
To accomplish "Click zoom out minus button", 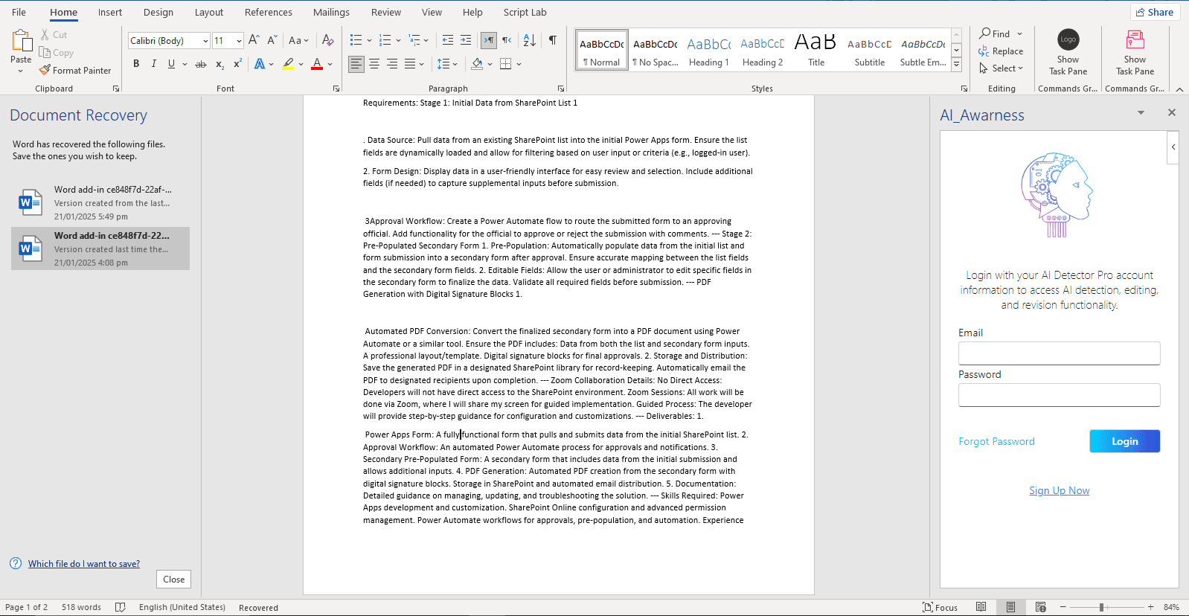I will pos(1063,607).
